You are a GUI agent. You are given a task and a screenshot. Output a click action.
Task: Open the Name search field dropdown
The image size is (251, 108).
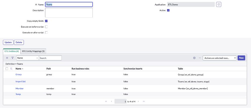pyautogui.click(x=28, y=58)
